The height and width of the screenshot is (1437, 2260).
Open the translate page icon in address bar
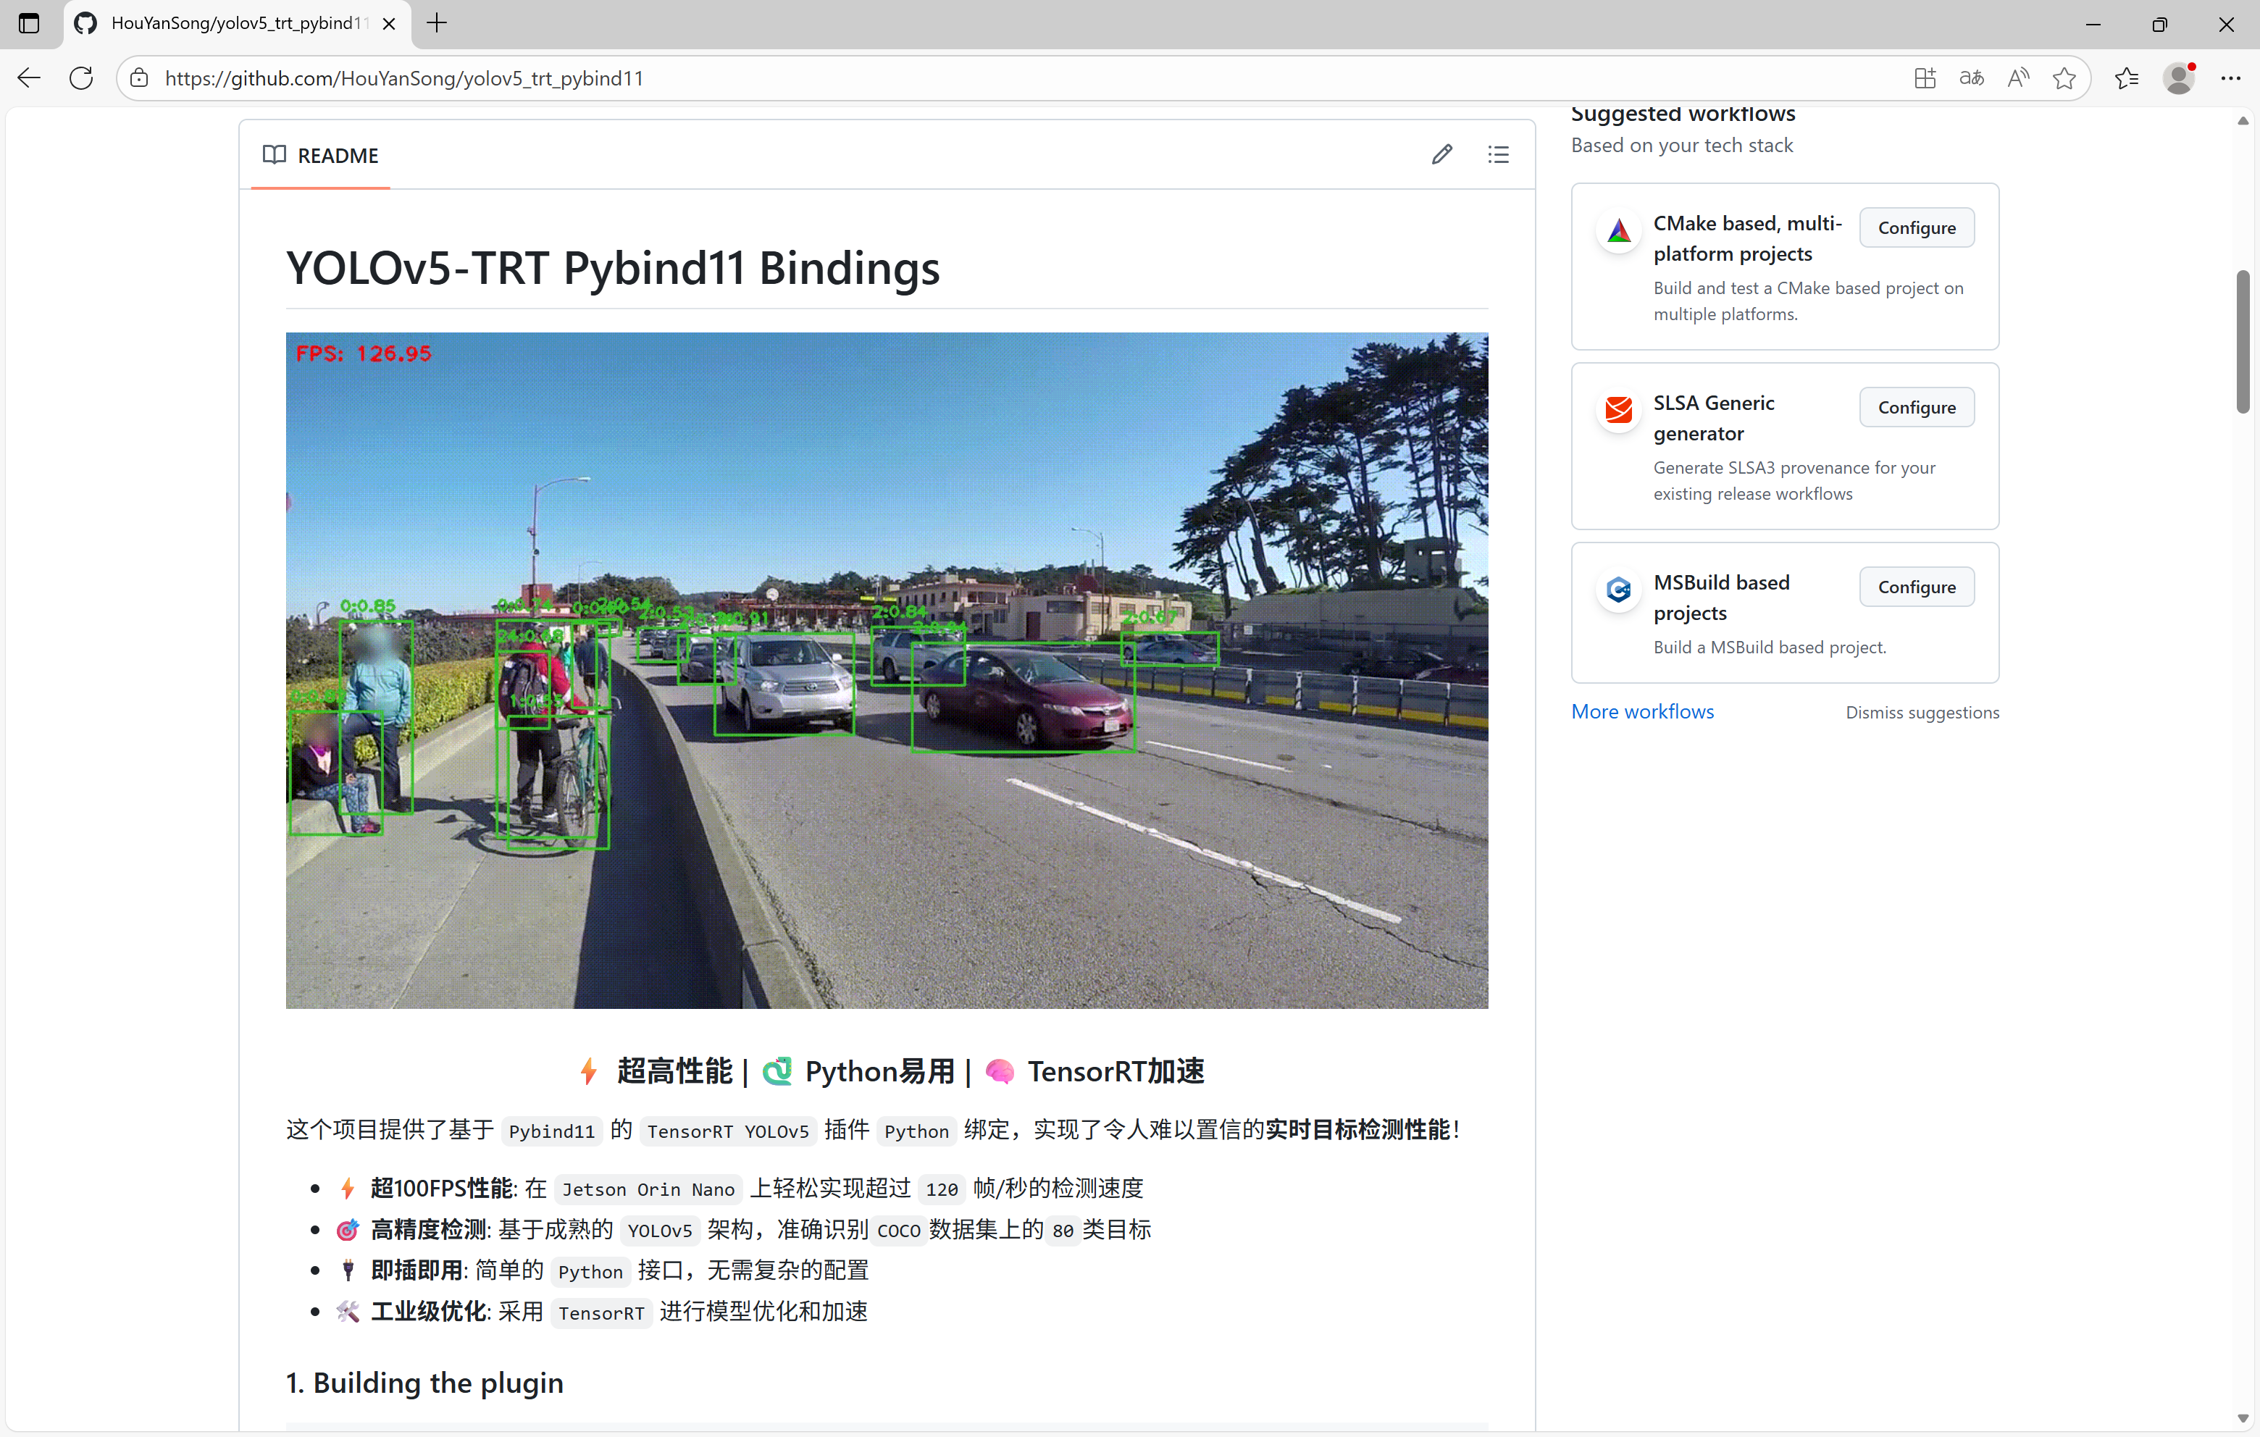point(1971,78)
